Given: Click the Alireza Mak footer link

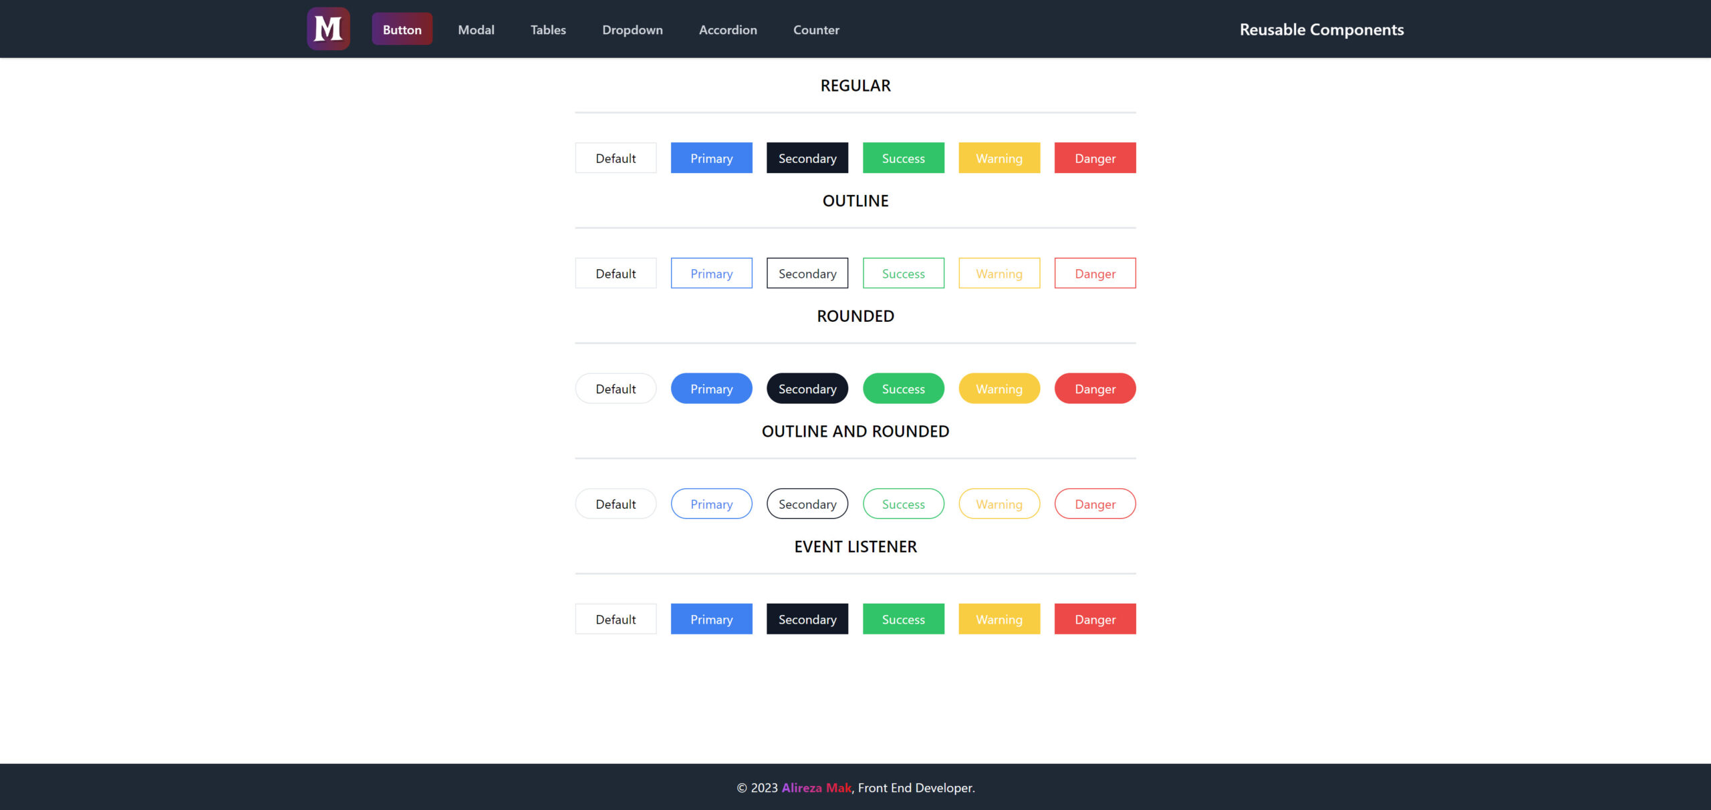Looking at the screenshot, I should point(816,787).
